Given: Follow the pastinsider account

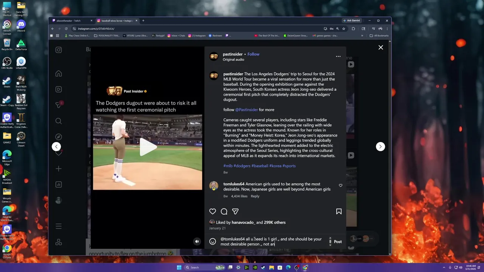Looking at the screenshot, I should tap(253, 54).
